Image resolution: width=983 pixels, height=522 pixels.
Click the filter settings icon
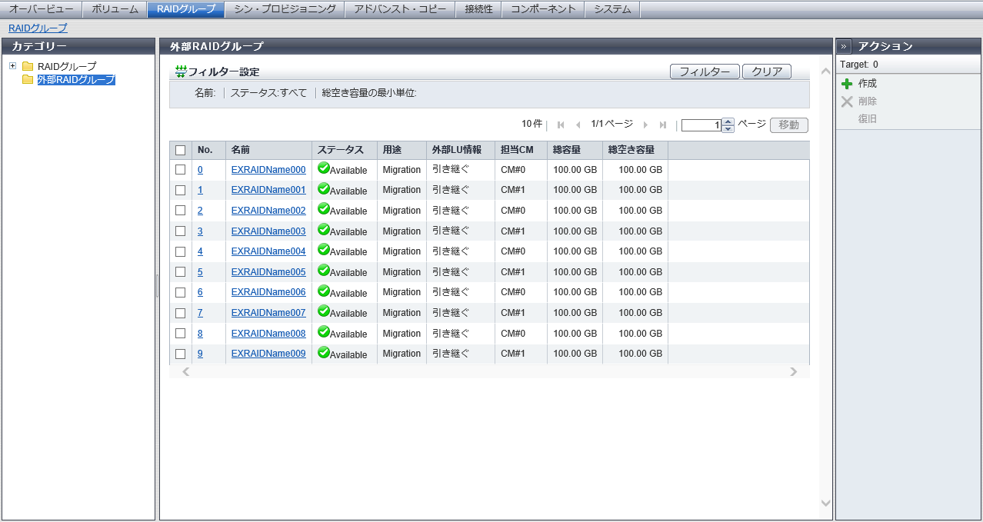181,71
